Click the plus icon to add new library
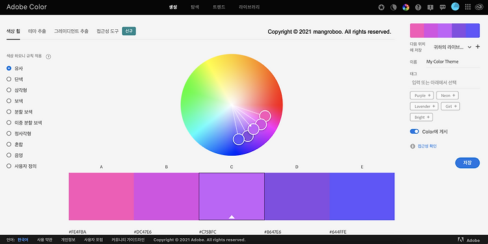The width and height of the screenshot is (488, 244). coord(478,47)
